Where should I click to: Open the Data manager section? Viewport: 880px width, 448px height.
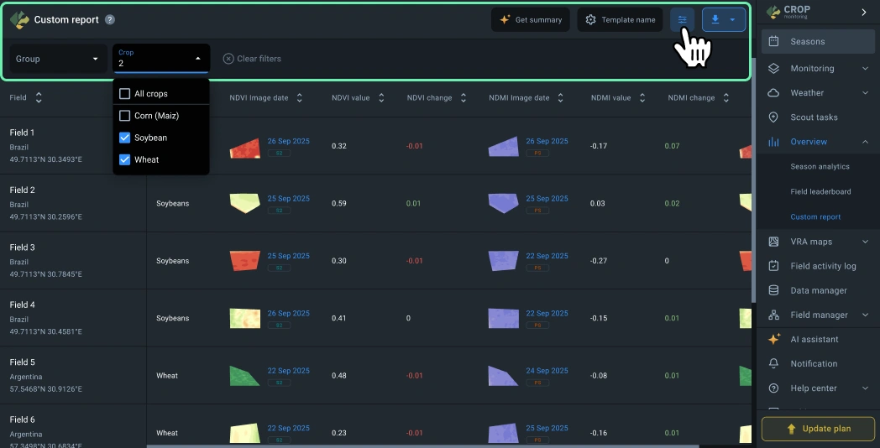[x=818, y=290]
